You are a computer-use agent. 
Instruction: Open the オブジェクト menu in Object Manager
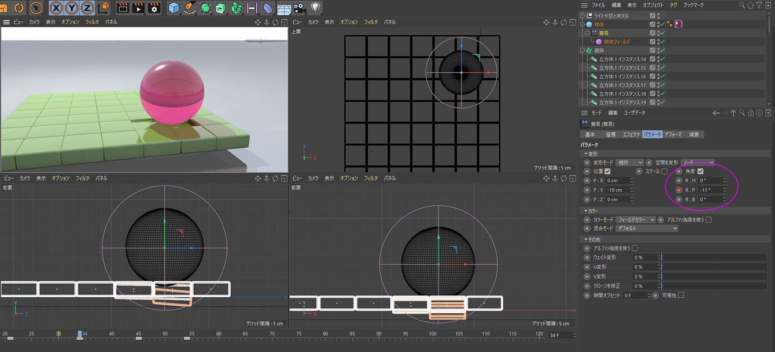[653, 5]
